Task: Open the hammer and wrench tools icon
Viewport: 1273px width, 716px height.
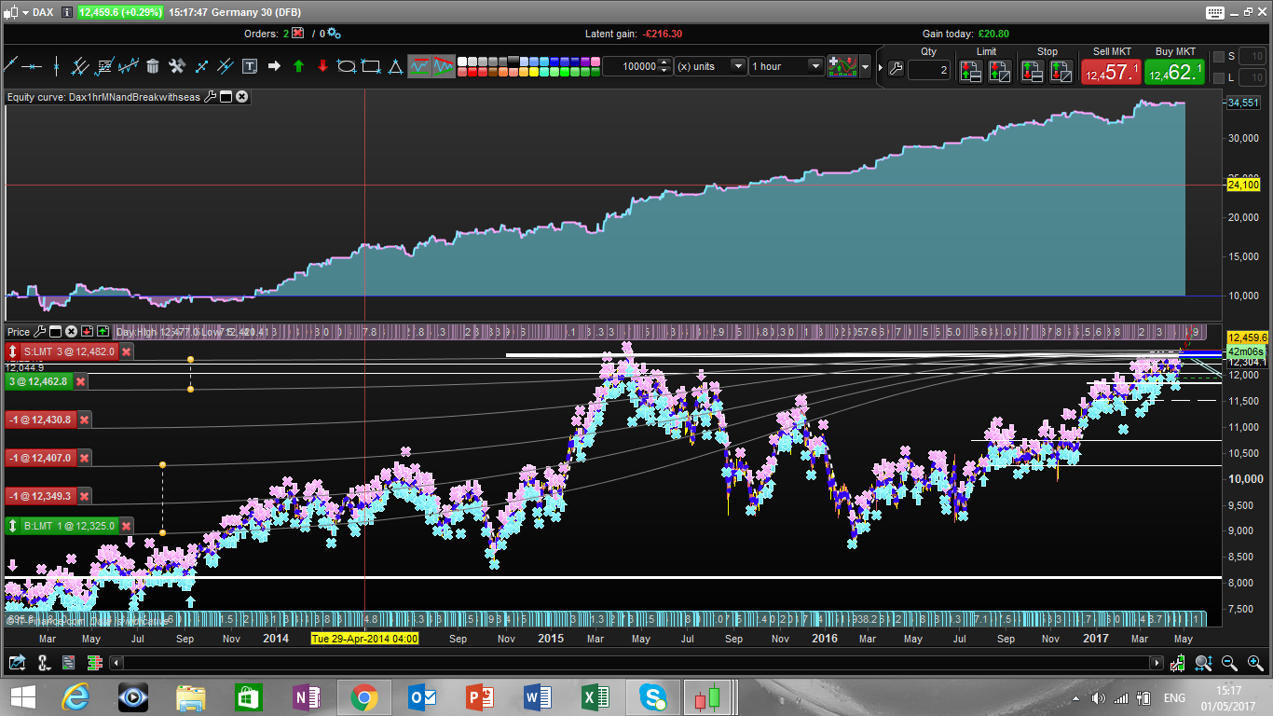Action: (x=177, y=66)
